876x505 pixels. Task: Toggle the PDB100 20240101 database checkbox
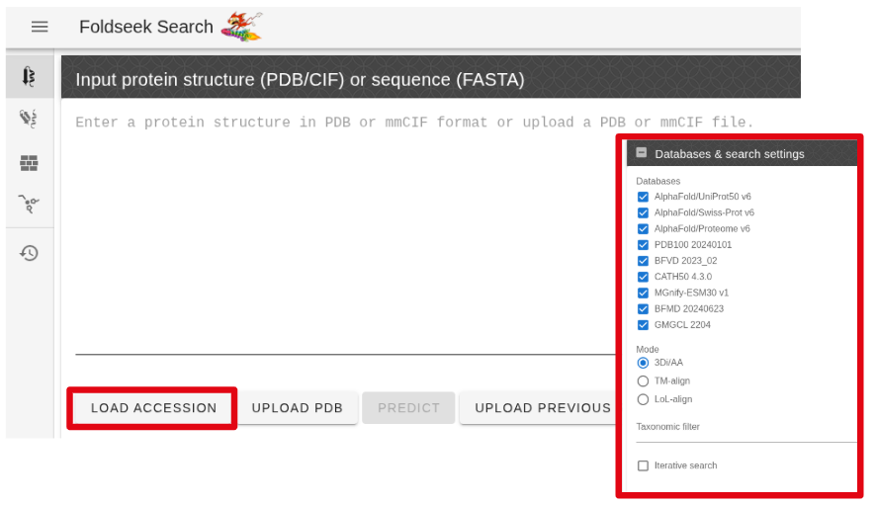(x=643, y=245)
